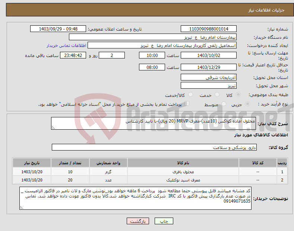Click the requester field اسماعیل زلفی

(x=162, y=45)
